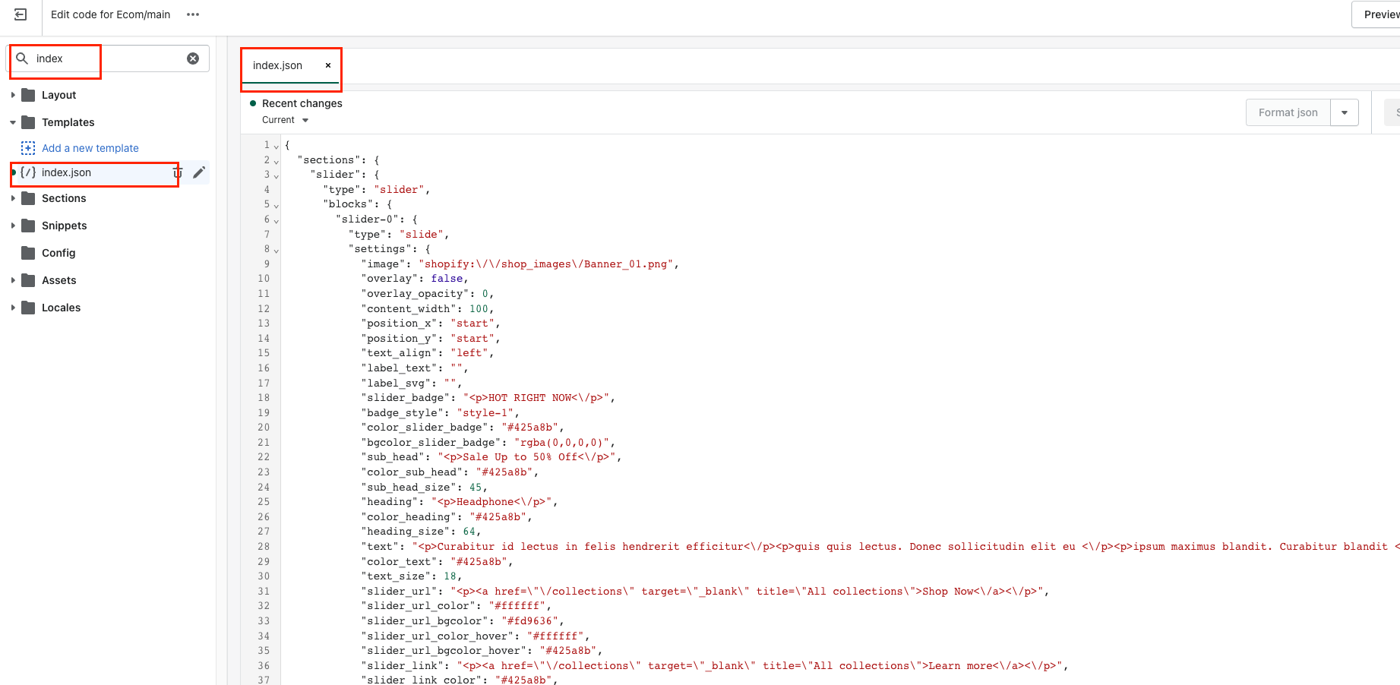
Task: Click into the file search input
Action: pos(106,58)
